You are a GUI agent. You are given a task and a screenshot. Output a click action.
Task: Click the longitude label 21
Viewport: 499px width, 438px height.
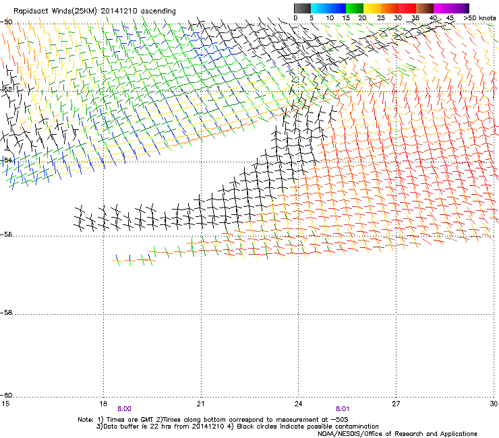[200, 404]
